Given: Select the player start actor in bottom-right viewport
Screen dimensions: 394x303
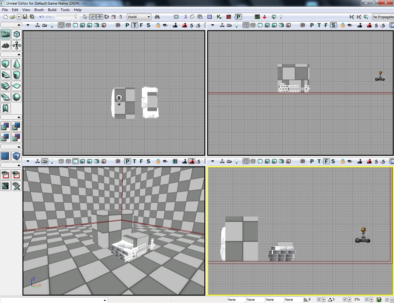Looking at the screenshot, I should tap(363, 236).
